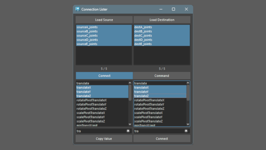
Task: Select rotatePivotTranslateZ in source attribute list
Action: tap(102, 109)
